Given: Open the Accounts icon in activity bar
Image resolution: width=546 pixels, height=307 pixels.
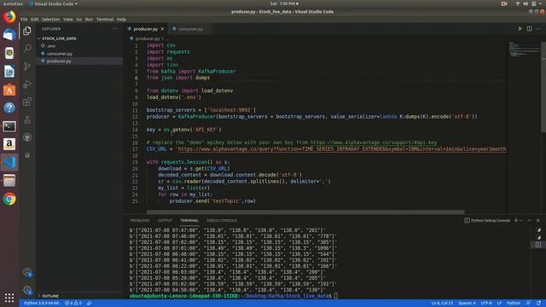Looking at the screenshot, I should coord(27,272).
